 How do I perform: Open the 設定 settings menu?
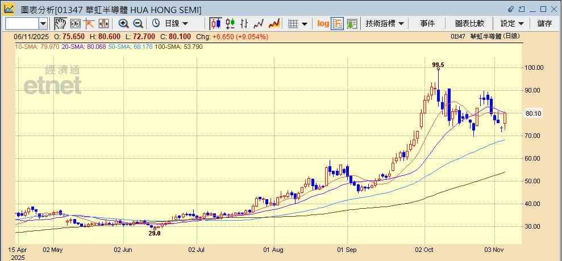[x=512, y=23]
